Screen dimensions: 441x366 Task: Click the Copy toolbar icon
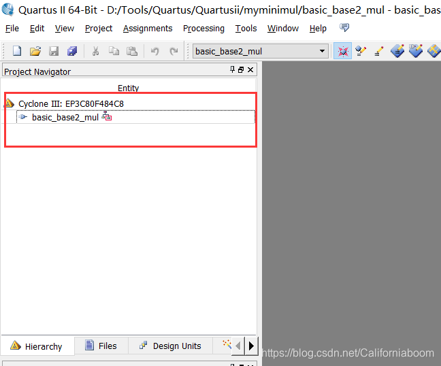[x=114, y=51]
